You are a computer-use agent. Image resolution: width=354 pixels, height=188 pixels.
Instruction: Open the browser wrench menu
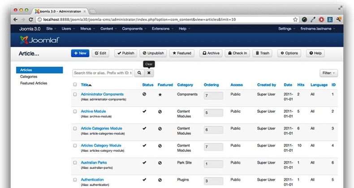point(338,19)
